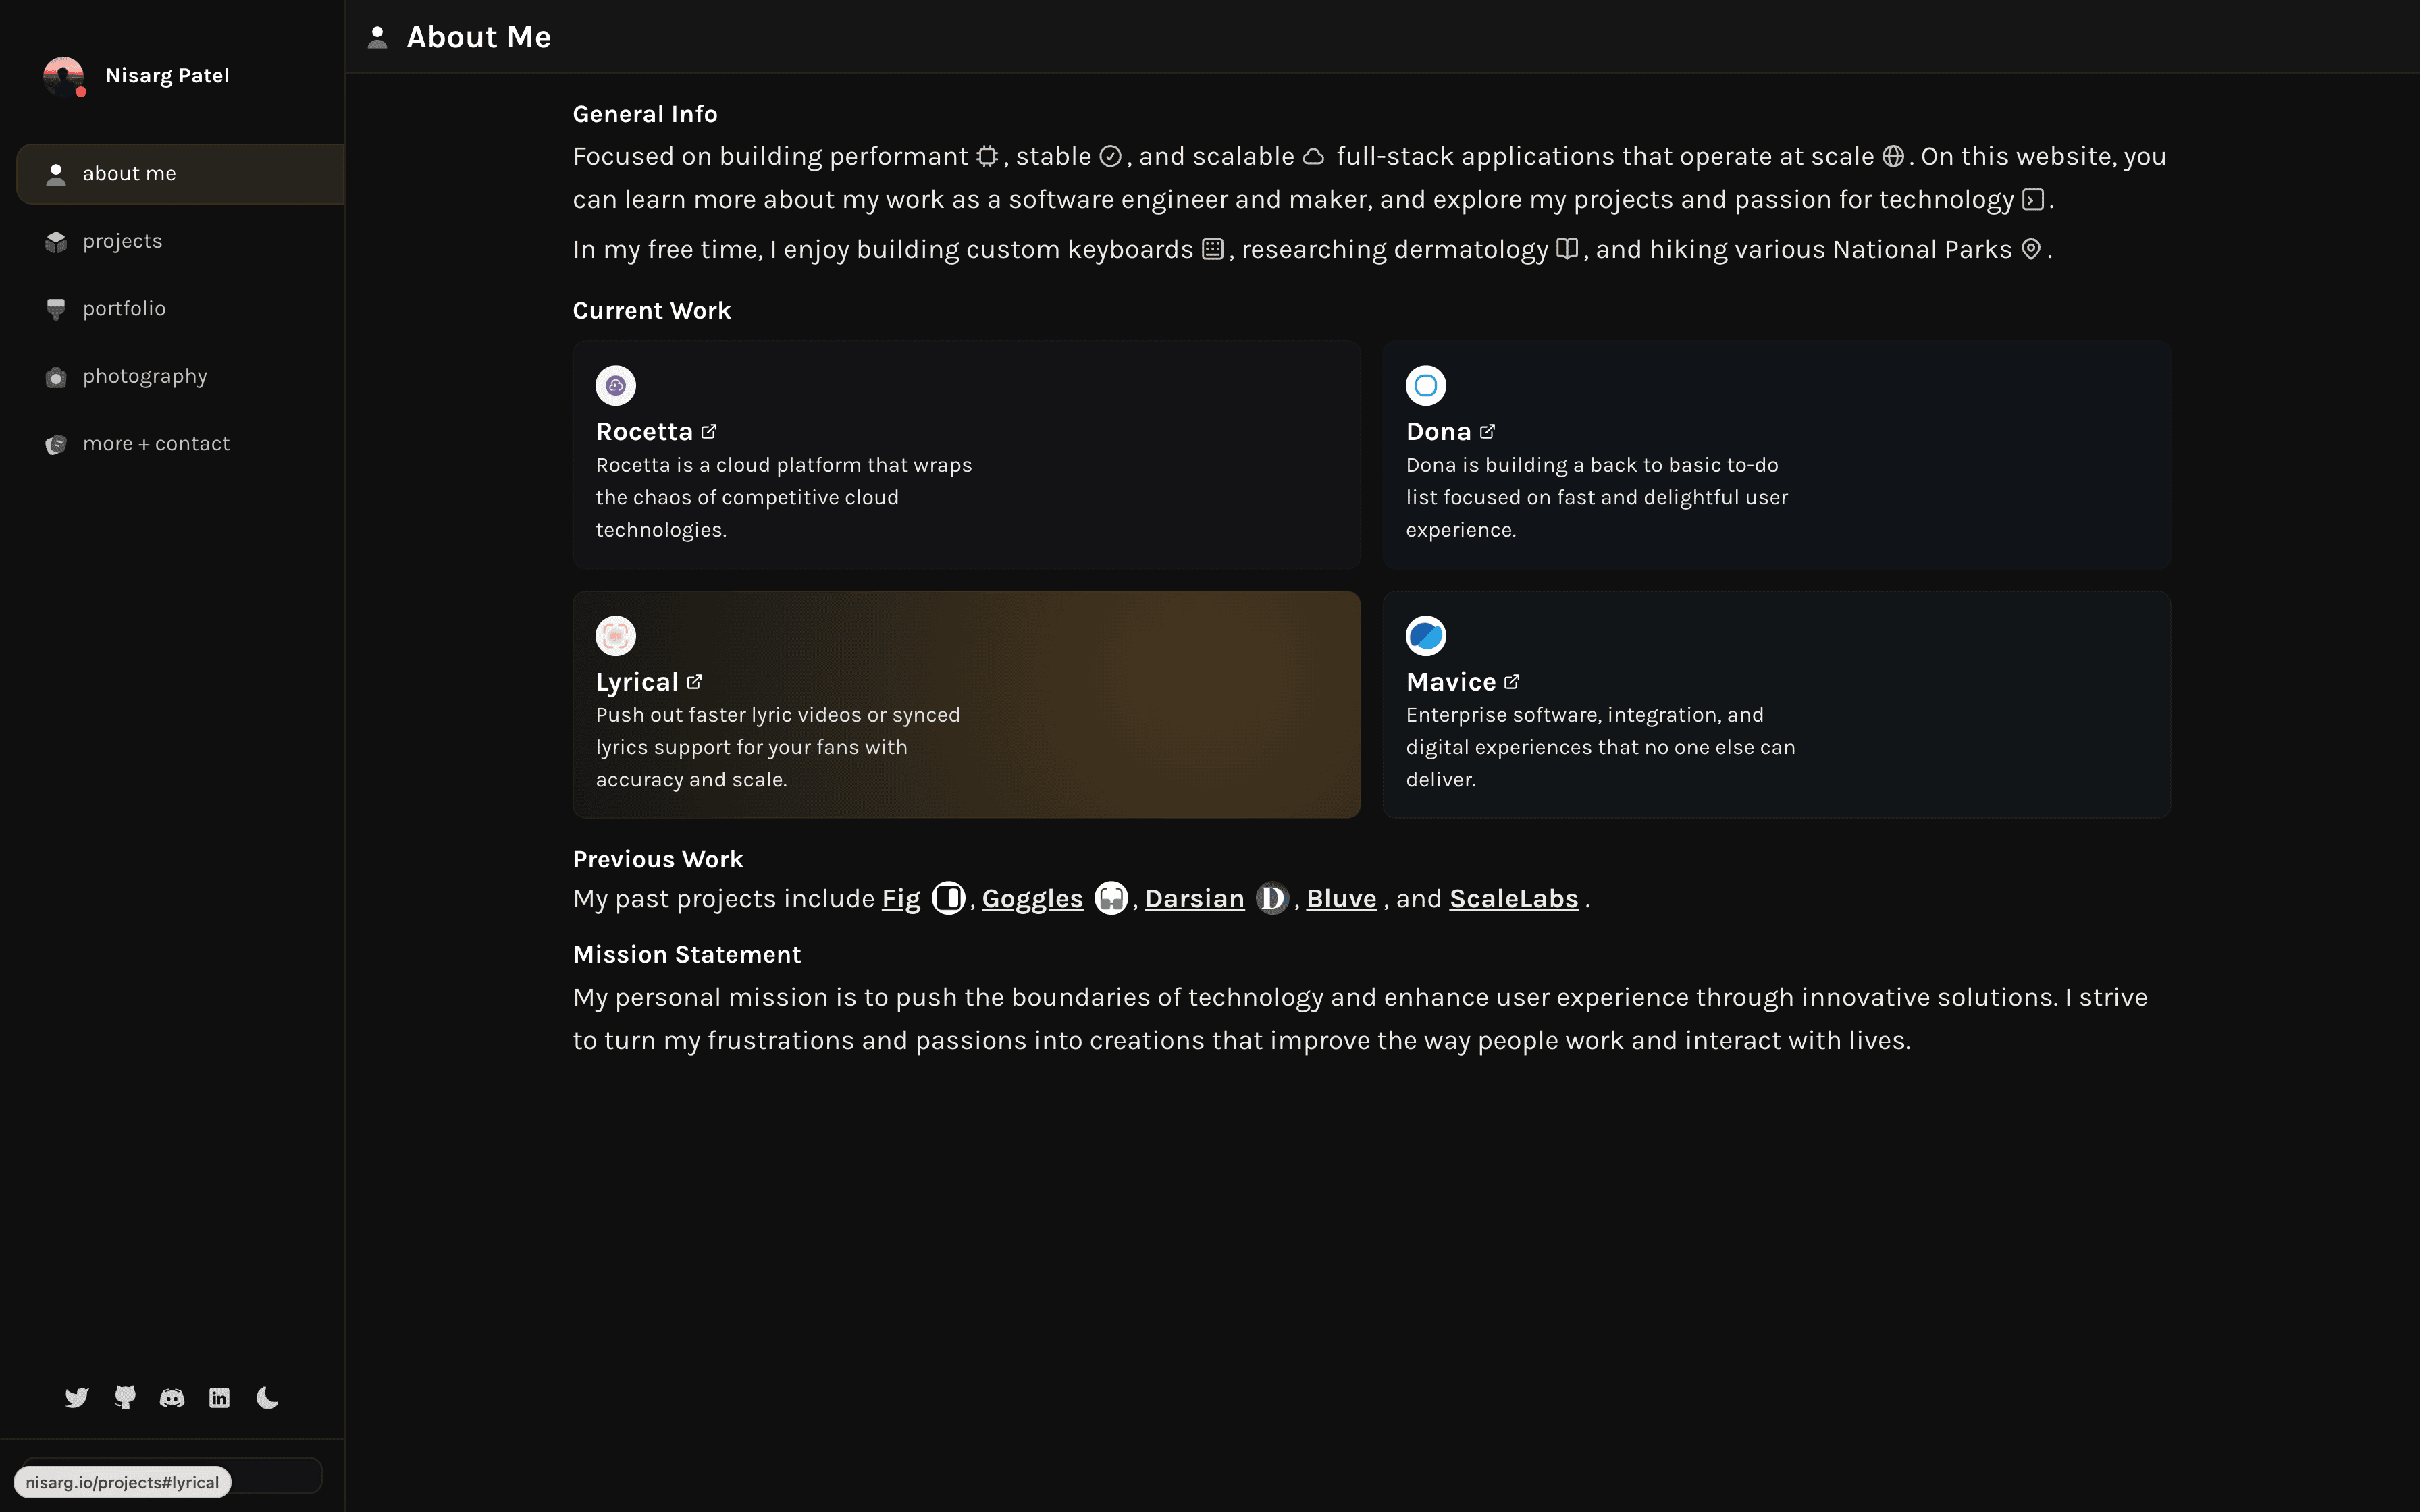Select the about me sidebar item
Viewport: 2420px width, 1512px height.
[129, 174]
